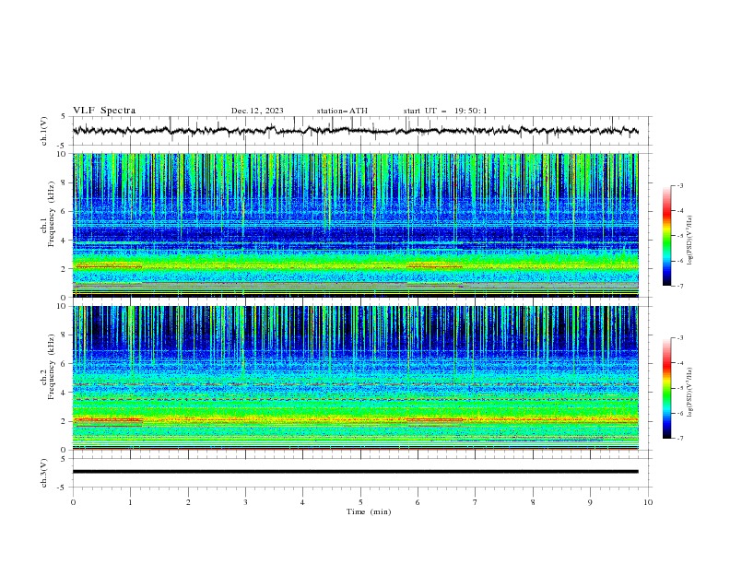
Task: Click the ch.2 "Frequency (kHz)" axis label
Action: click(52, 367)
